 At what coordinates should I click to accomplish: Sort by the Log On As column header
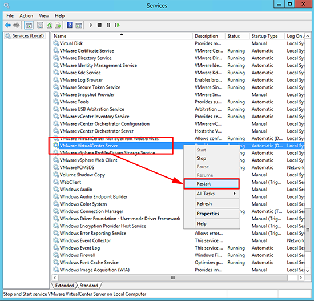[x=295, y=36]
